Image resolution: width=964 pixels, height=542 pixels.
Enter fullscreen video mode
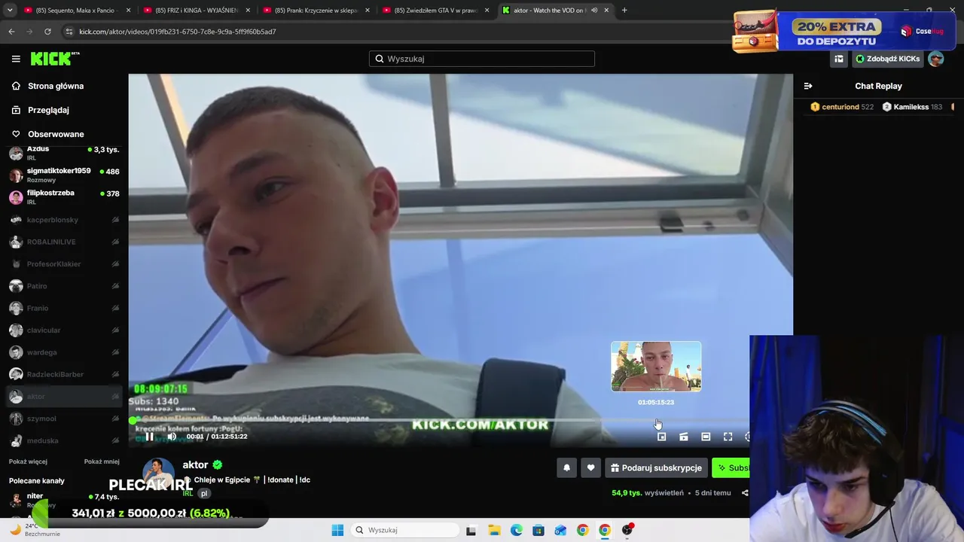point(728,437)
